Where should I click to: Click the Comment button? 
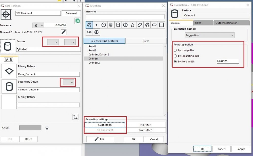pos(71,13)
